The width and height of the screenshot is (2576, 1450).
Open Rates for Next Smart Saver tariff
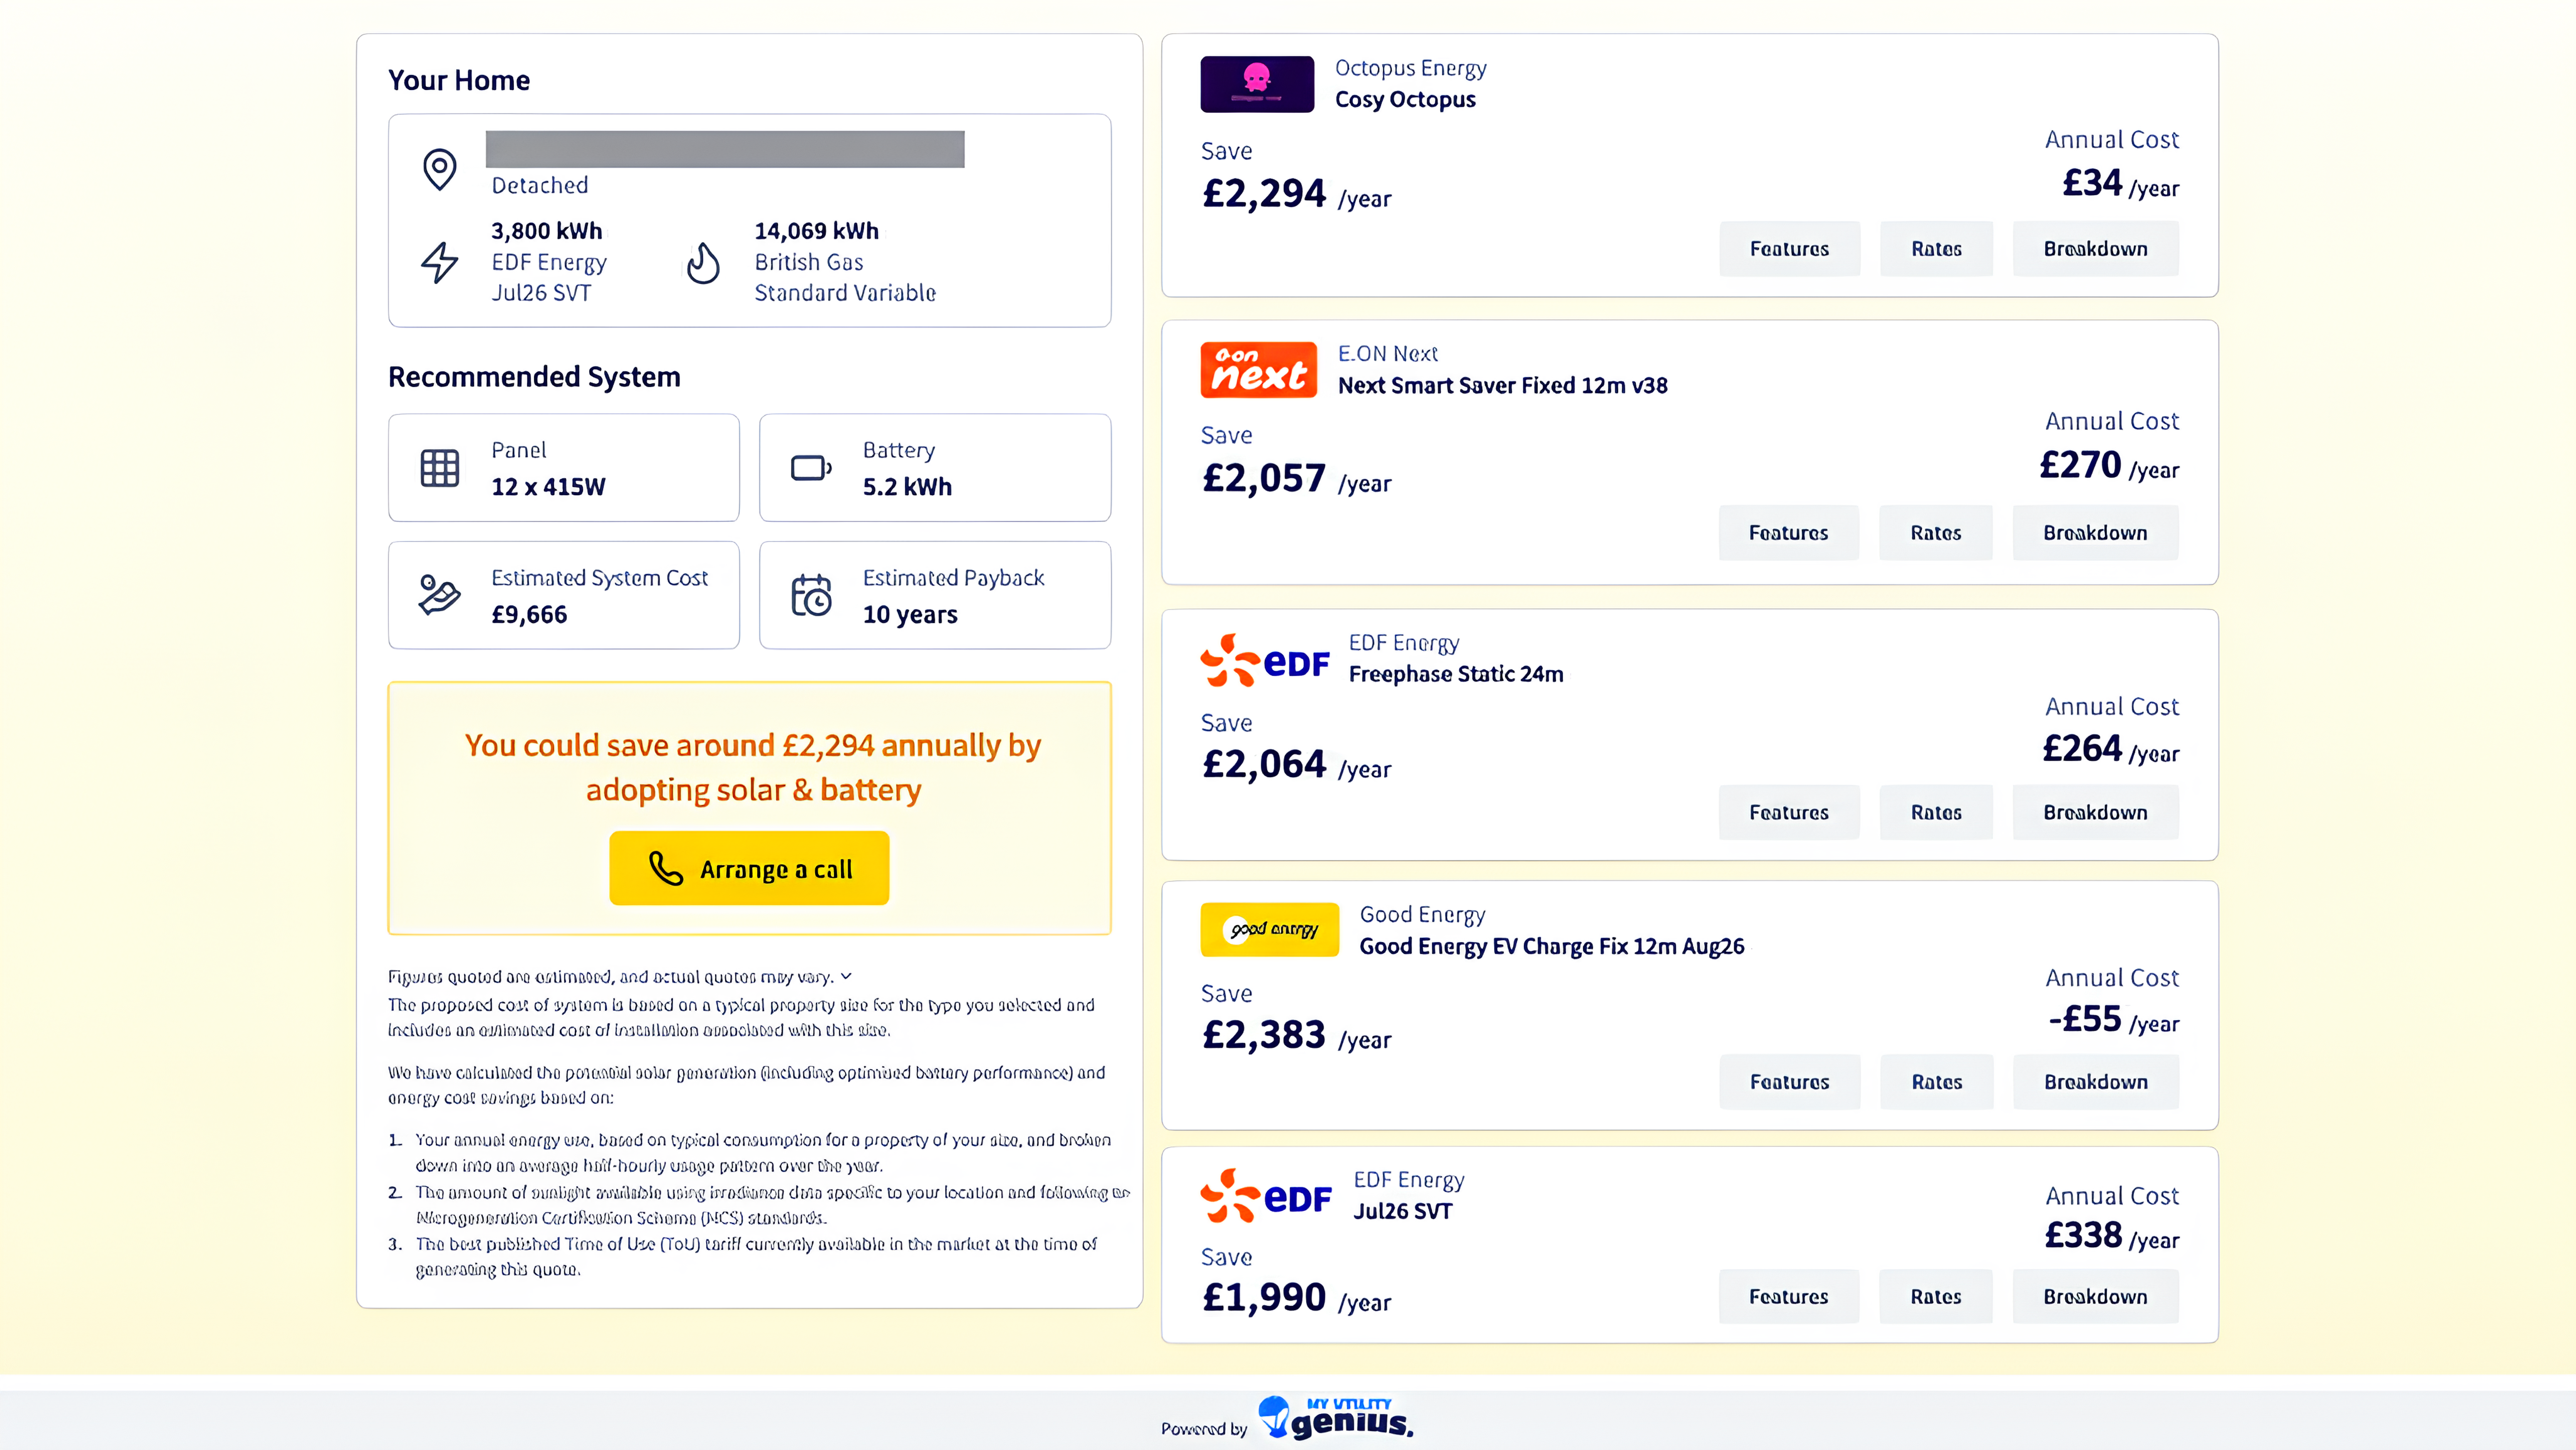click(x=1936, y=533)
